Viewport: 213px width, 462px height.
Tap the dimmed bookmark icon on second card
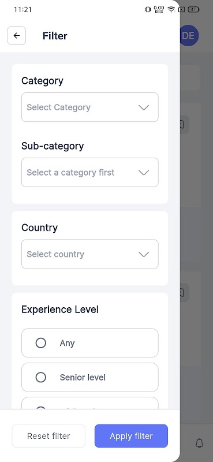click(x=183, y=293)
